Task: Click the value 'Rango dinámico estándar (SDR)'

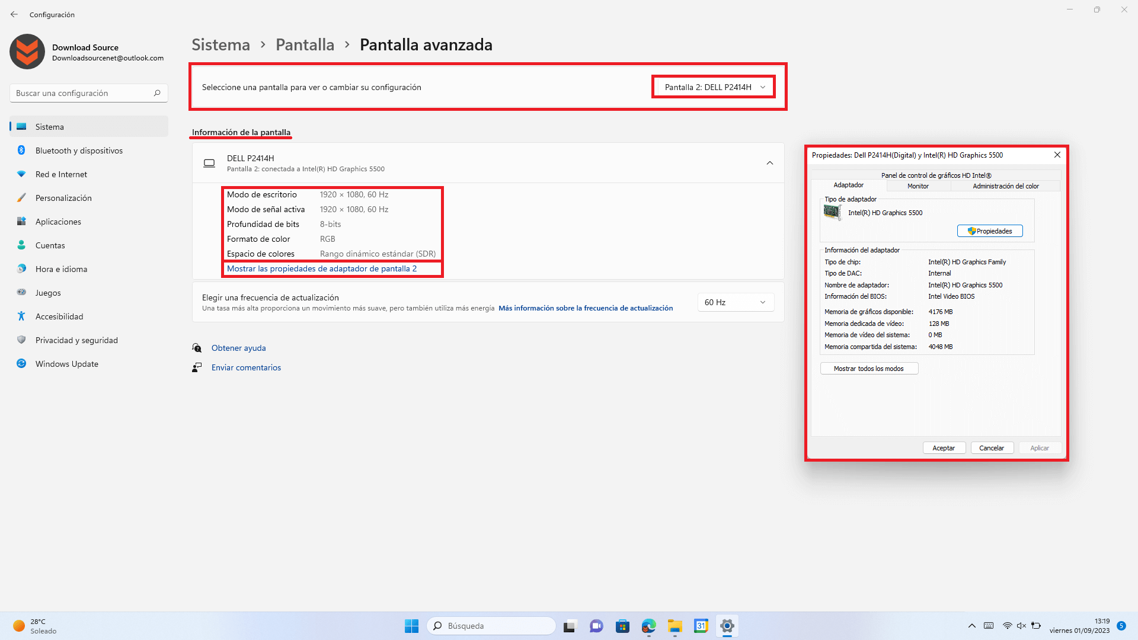Action: tap(378, 254)
